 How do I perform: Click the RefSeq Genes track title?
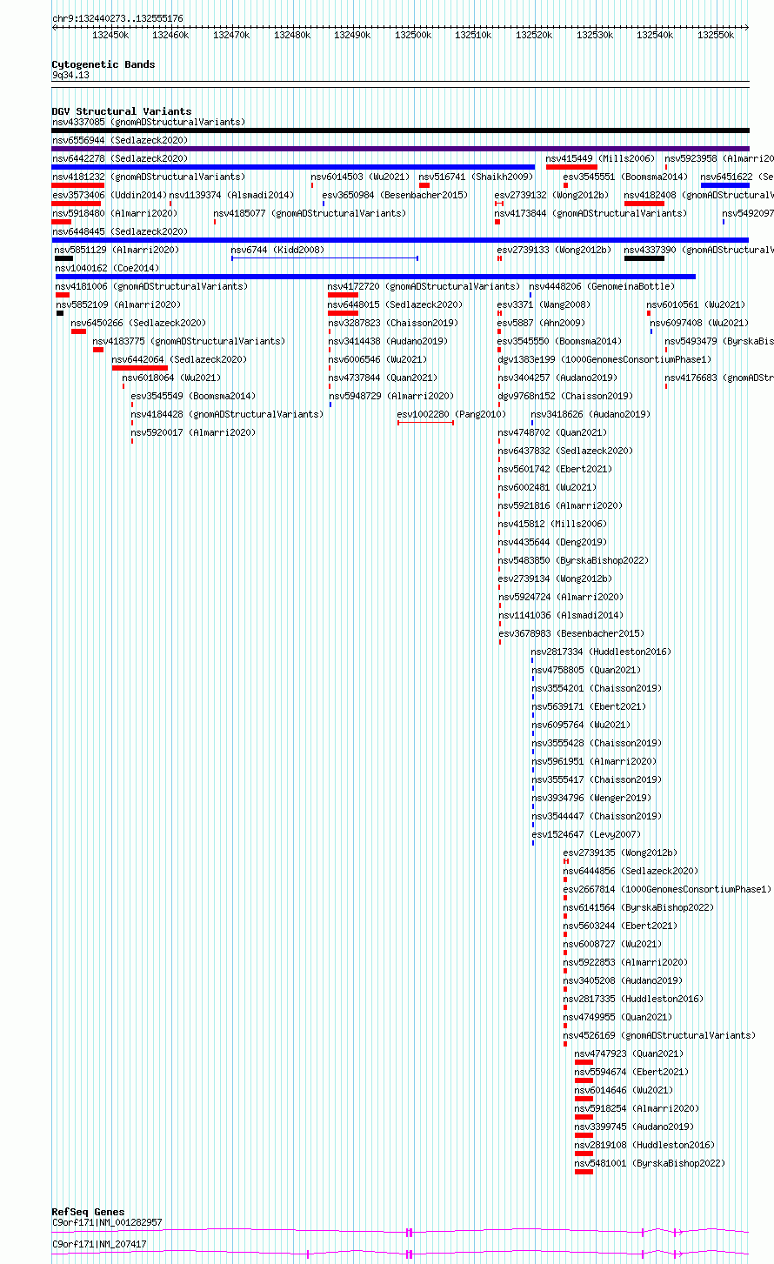pos(88,1212)
